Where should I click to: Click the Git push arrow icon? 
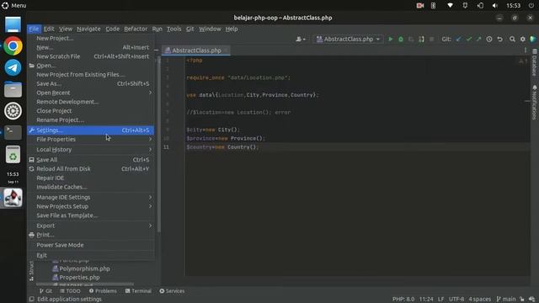pos(478,40)
